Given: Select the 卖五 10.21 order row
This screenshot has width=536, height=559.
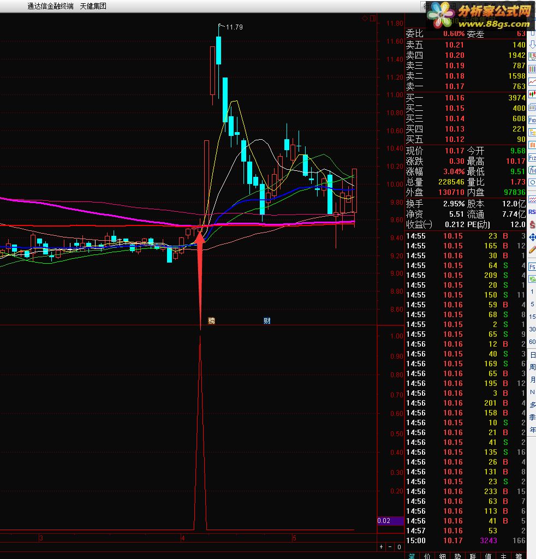Looking at the screenshot, I should tap(466, 45).
